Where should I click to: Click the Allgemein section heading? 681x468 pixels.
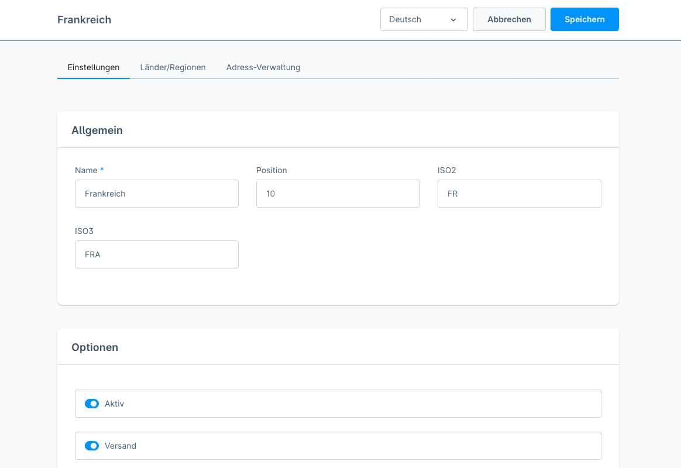point(97,130)
